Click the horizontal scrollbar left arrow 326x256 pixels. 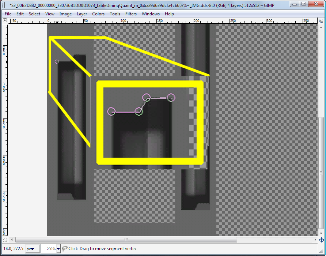coord(12,240)
